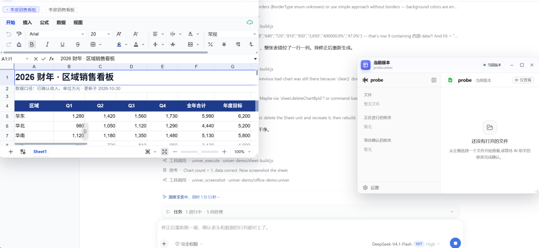
Task: Open the 完全权限 permission dropdown
Action: (189, 244)
